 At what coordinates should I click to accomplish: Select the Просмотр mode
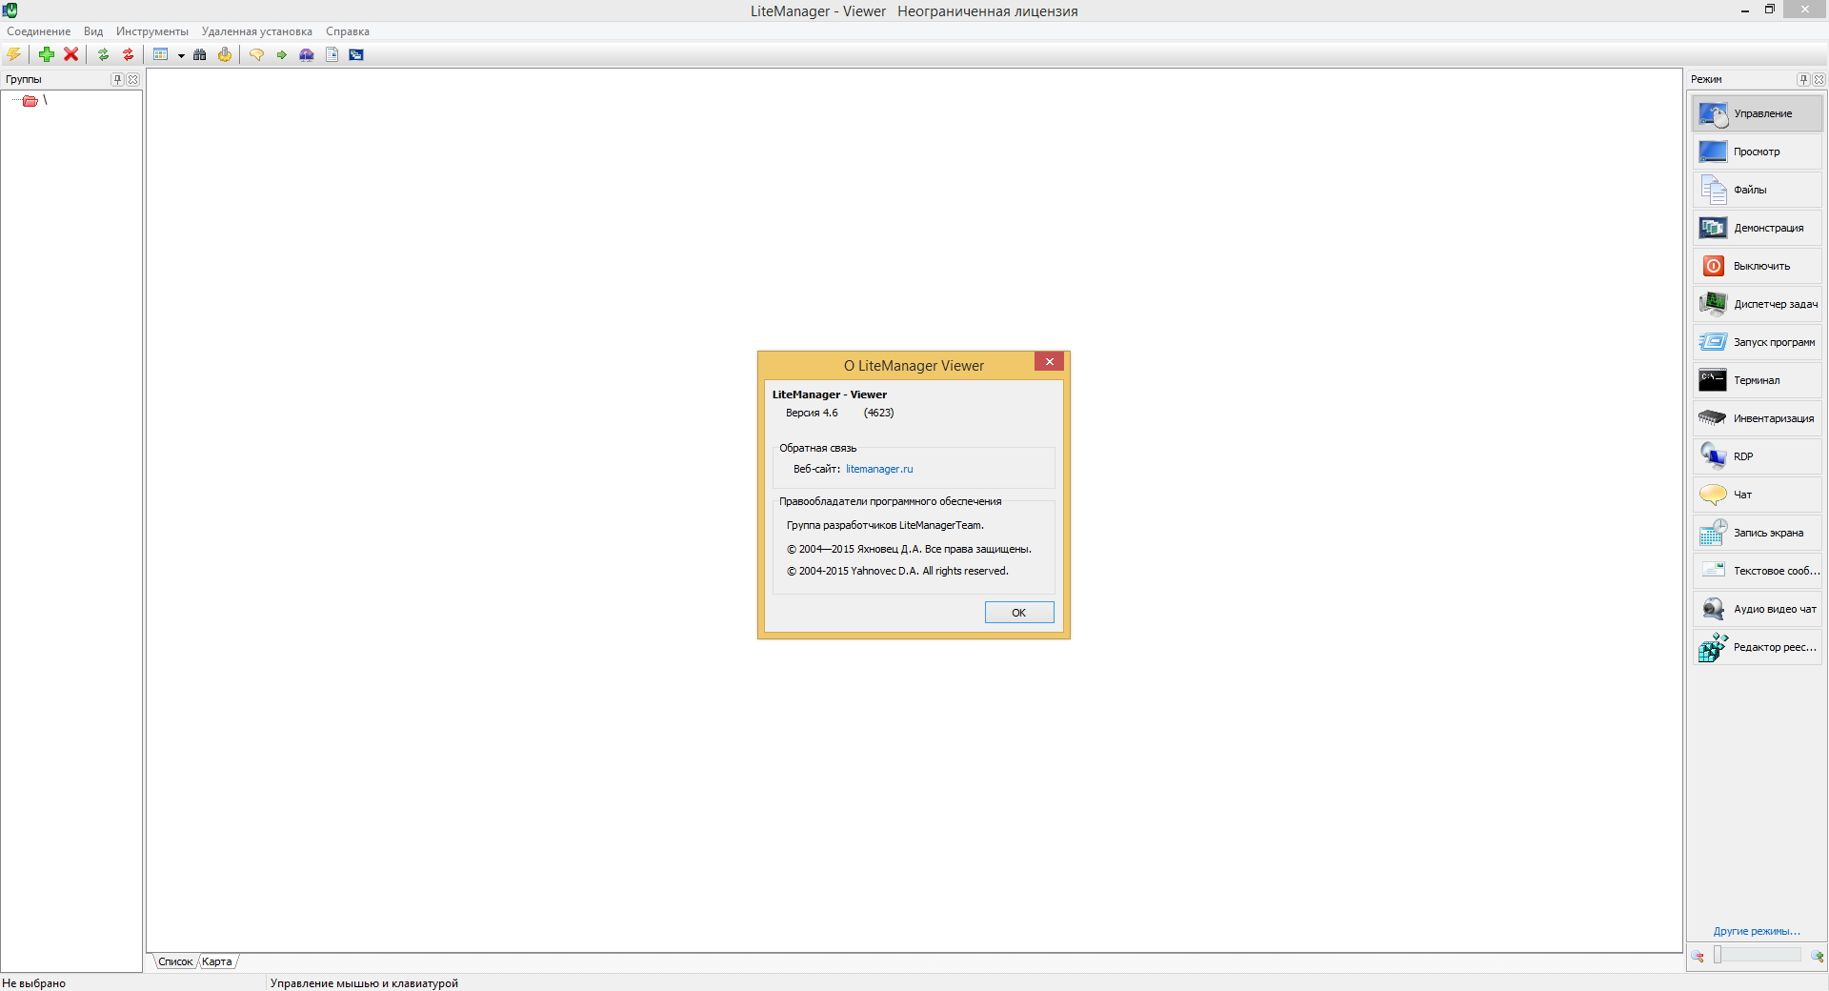tap(1758, 152)
